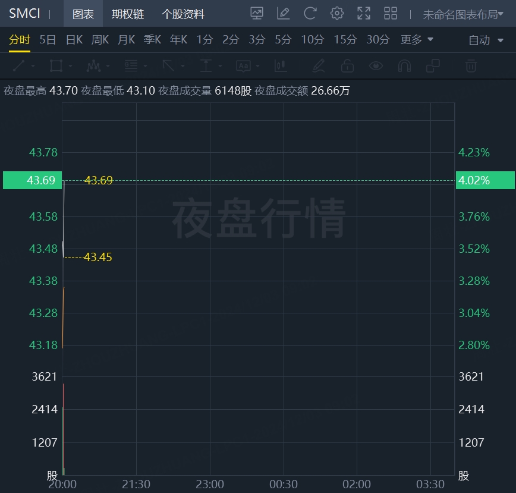Click the 夜盘成交额 26.66万 value
The width and height of the screenshot is (516, 493).
[330, 90]
